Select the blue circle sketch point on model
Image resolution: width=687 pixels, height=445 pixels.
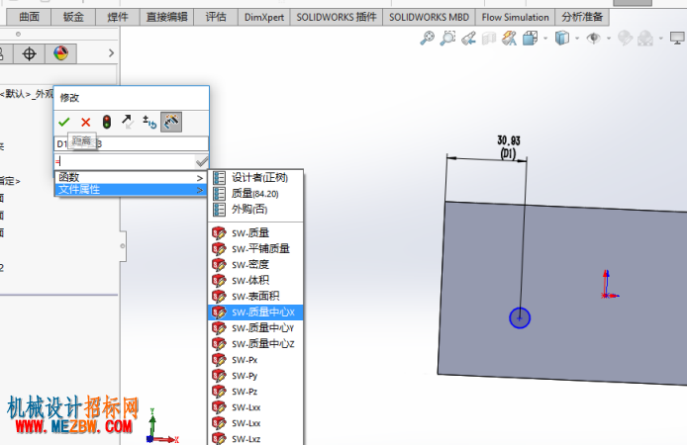tap(520, 318)
